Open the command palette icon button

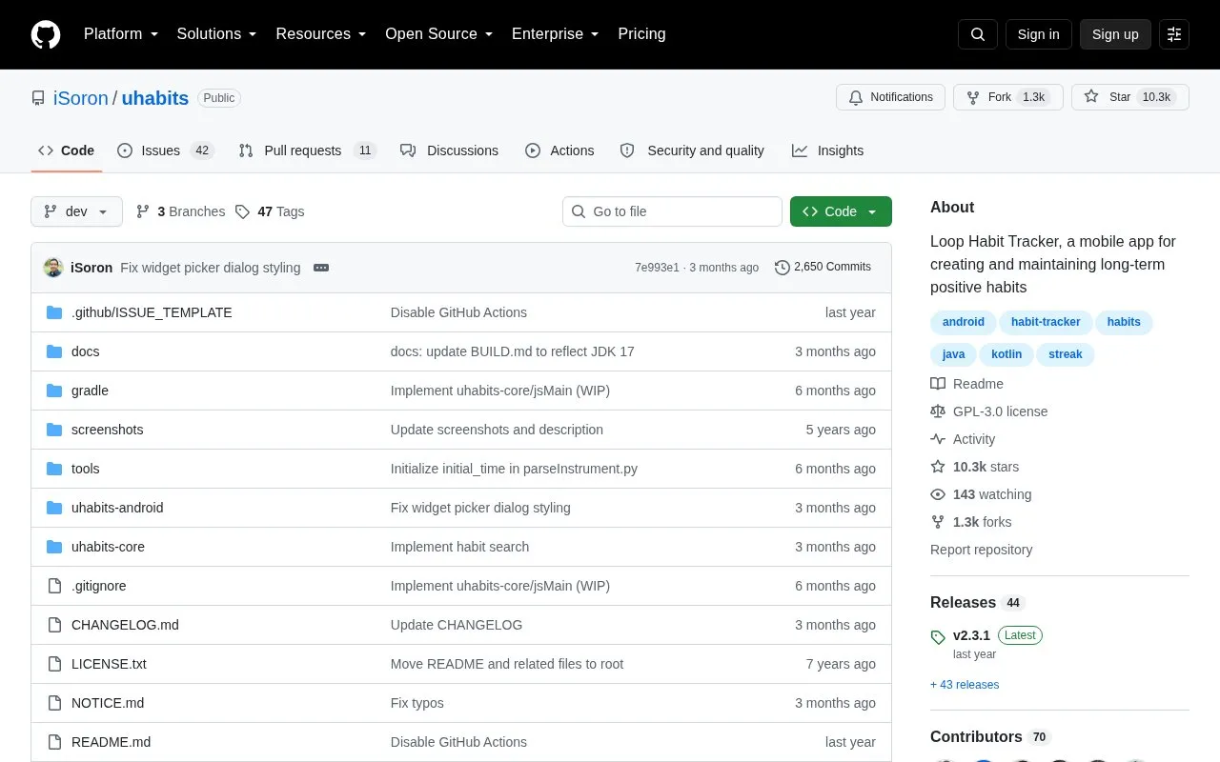click(1174, 34)
